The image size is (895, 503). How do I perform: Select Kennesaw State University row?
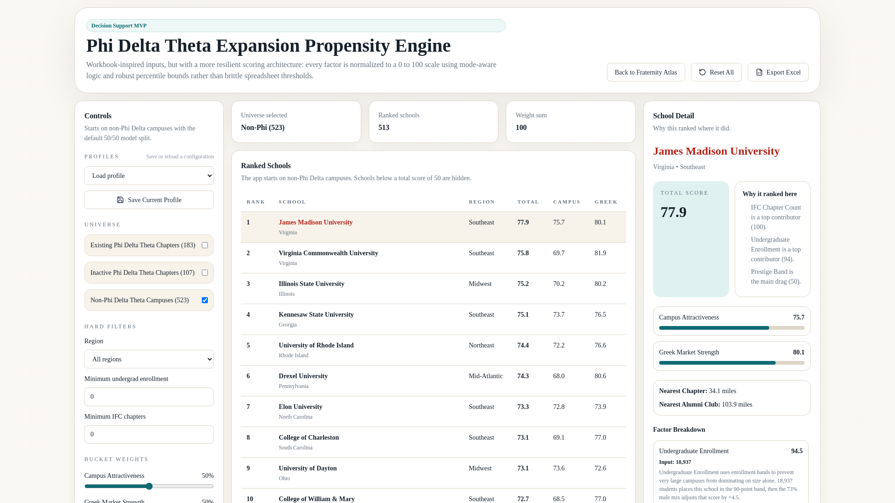(434, 319)
